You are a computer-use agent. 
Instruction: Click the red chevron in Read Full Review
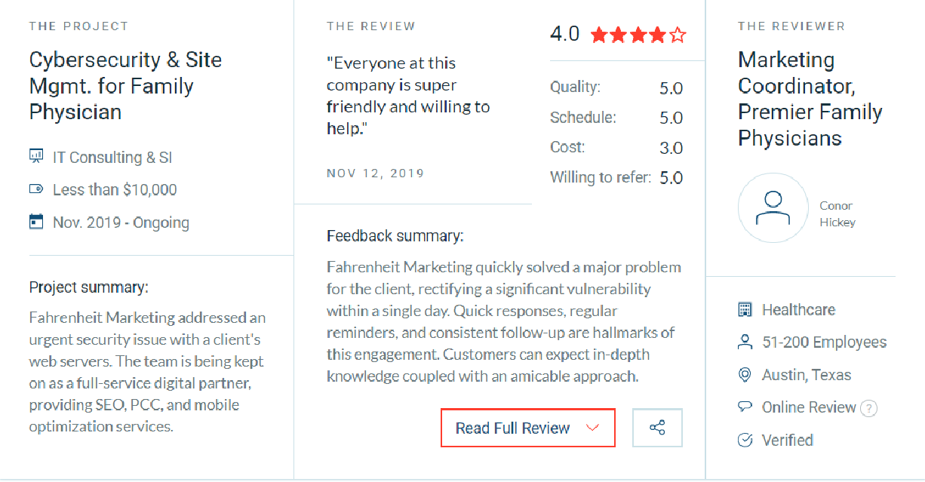(592, 428)
